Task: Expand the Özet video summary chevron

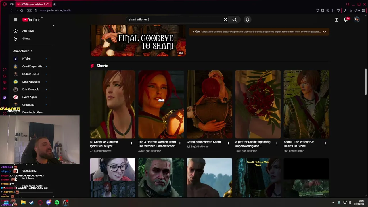Action: point(325,32)
